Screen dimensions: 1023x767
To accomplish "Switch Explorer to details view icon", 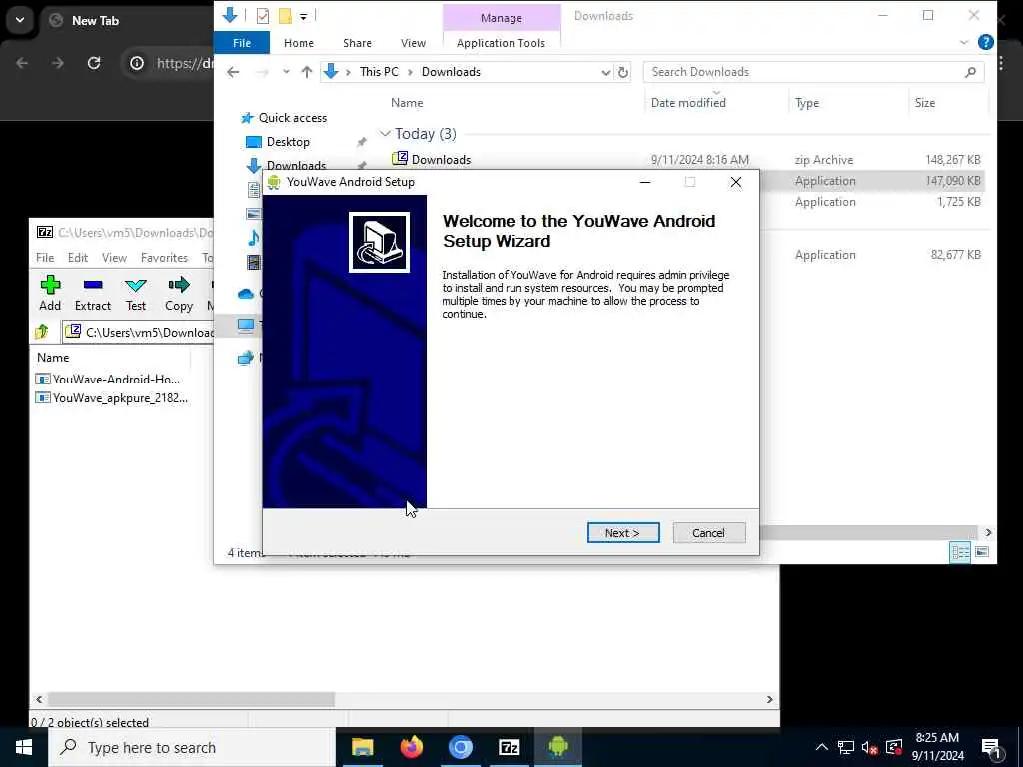I will pyautogui.click(x=960, y=552).
